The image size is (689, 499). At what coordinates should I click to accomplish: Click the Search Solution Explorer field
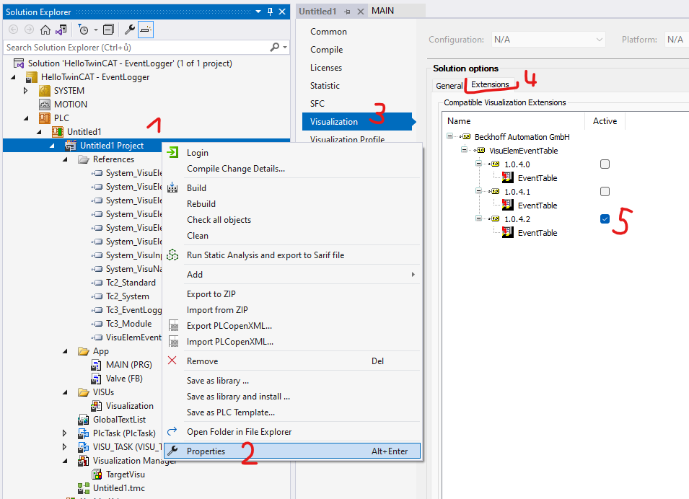coord(136,47)
